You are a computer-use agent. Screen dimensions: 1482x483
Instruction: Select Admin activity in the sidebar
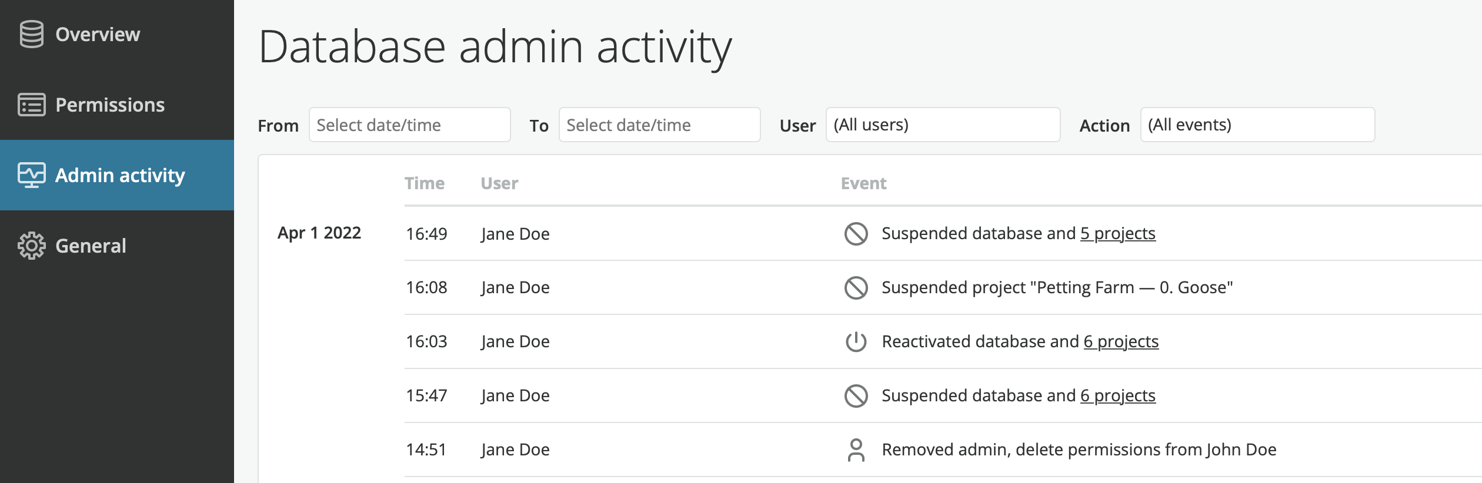click(x=117, y=175)
